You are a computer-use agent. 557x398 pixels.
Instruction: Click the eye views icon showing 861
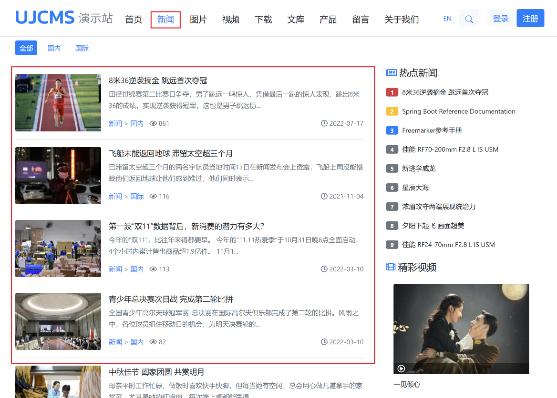tap(153, 123)
